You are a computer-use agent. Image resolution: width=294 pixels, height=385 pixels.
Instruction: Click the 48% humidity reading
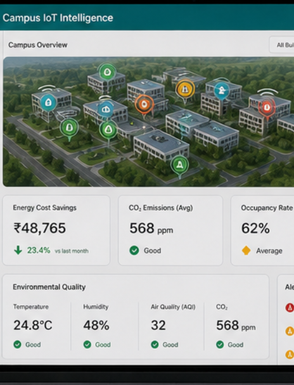tap(96, 325)
